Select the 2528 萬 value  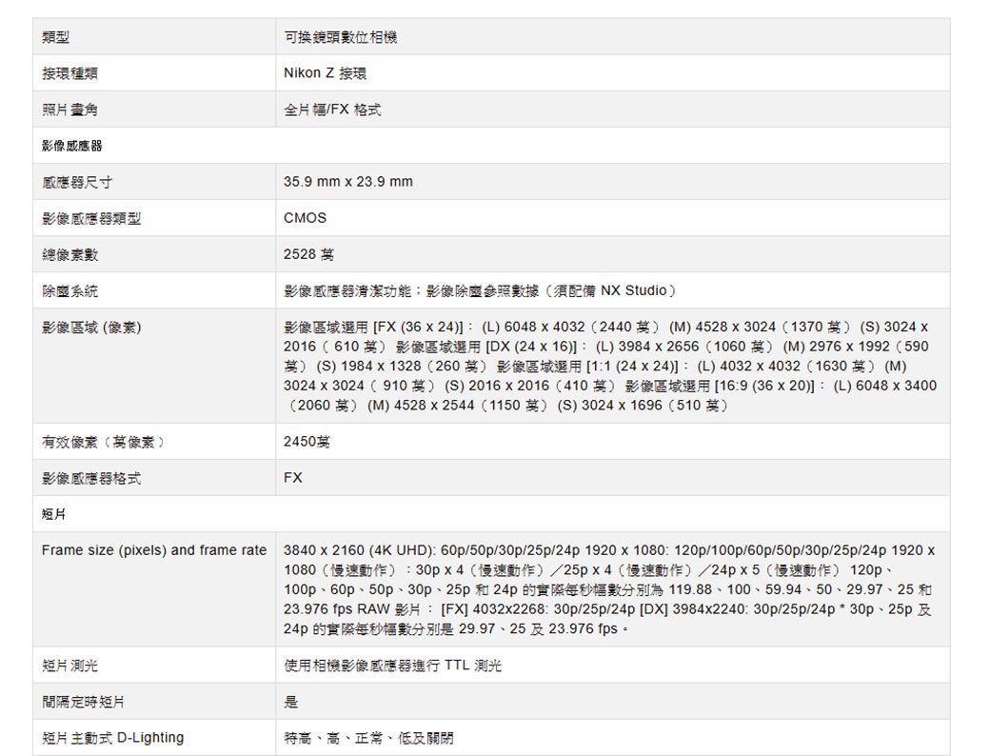308,254
